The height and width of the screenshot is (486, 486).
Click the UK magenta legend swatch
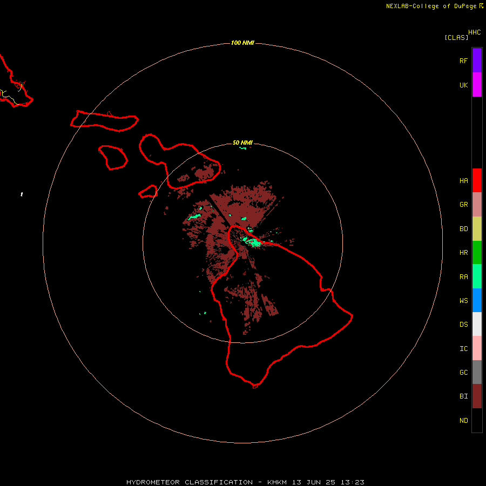[477, 84]
